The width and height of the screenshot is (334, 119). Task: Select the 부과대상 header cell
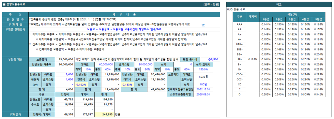pos(15,24)
